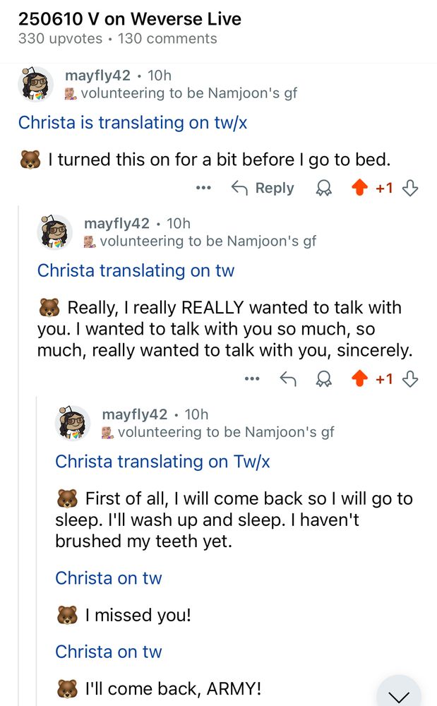Tap the avatar beside the third nested comment
The width and height of the screenshot is (437, 706).
(x=73, y=423)
